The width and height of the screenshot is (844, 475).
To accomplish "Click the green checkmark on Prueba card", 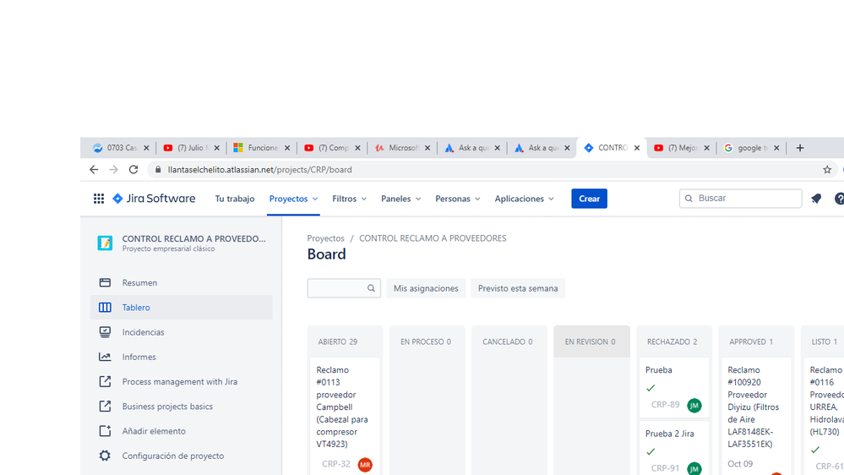I will pyautogui.click(x=651, y=388).
